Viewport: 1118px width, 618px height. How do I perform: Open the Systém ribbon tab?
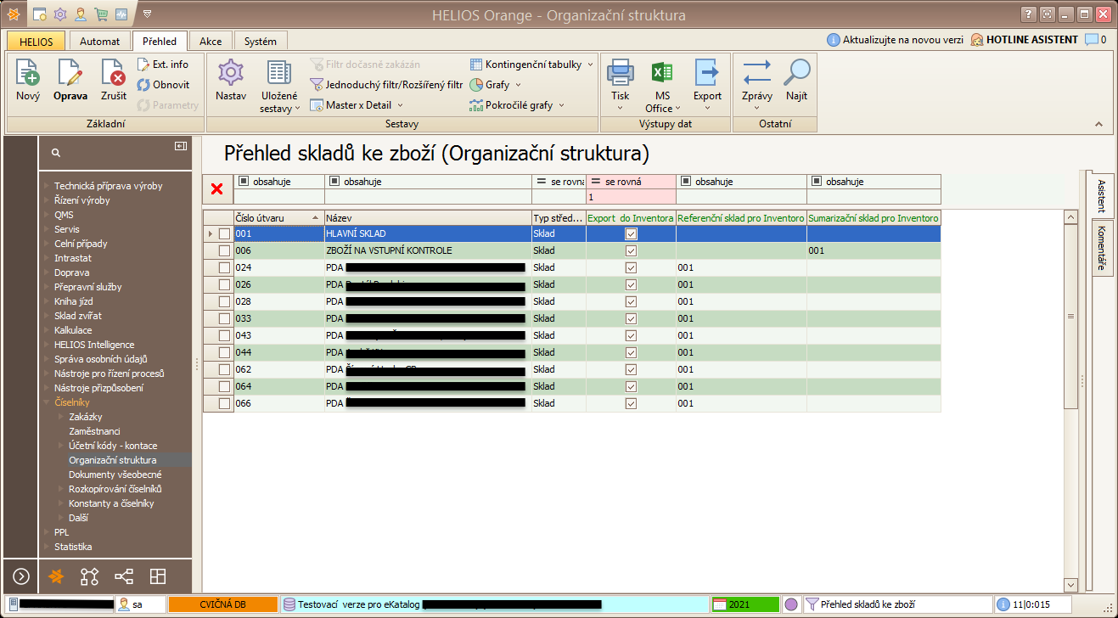pos(260,41)
